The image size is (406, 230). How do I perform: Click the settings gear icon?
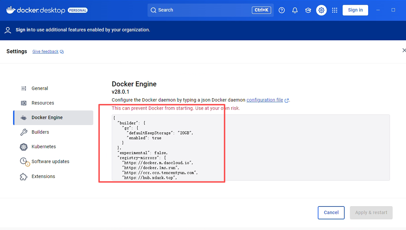[321, 10]
